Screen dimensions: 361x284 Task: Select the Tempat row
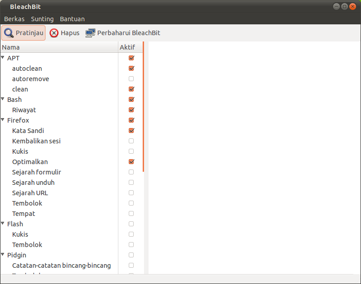click(x=72, y=214)
